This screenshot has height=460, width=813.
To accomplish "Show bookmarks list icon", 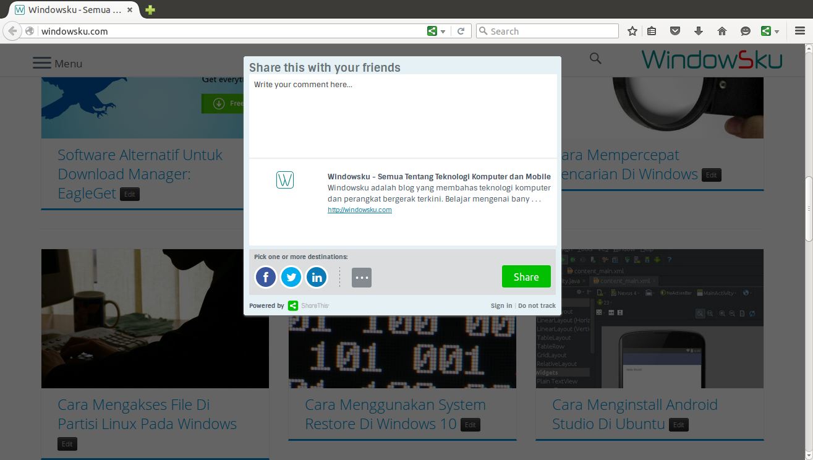I will click(652, 31).
